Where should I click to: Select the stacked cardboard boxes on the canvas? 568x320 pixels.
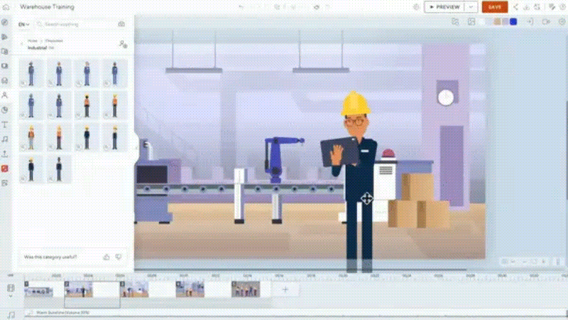click(x=418, y=201)
